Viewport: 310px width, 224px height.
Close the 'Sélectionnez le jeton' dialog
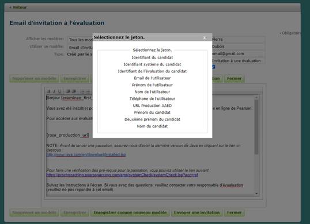point(205,38)
